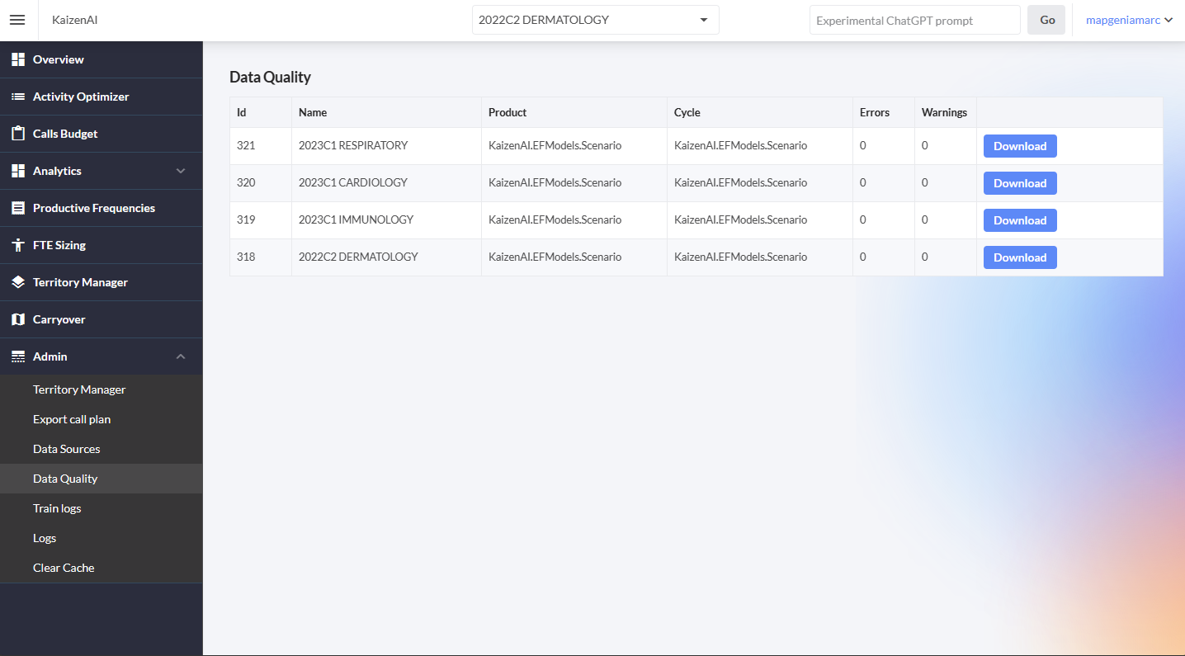1185x656 pixels.
Task: Select Clear Cache submenu item
Action: click(102, 568)
